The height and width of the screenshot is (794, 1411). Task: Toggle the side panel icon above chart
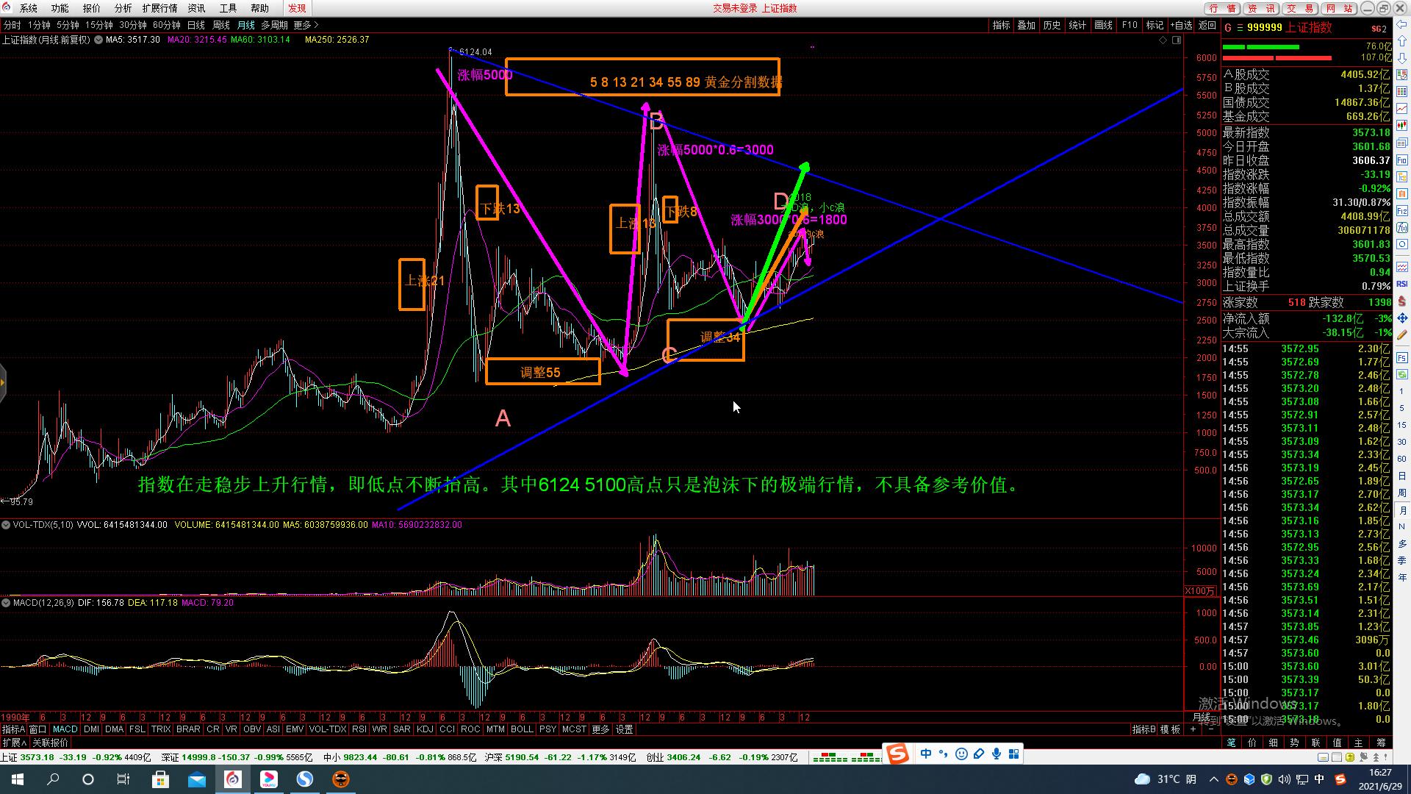pyautogui.click(x=1177, y=40)
